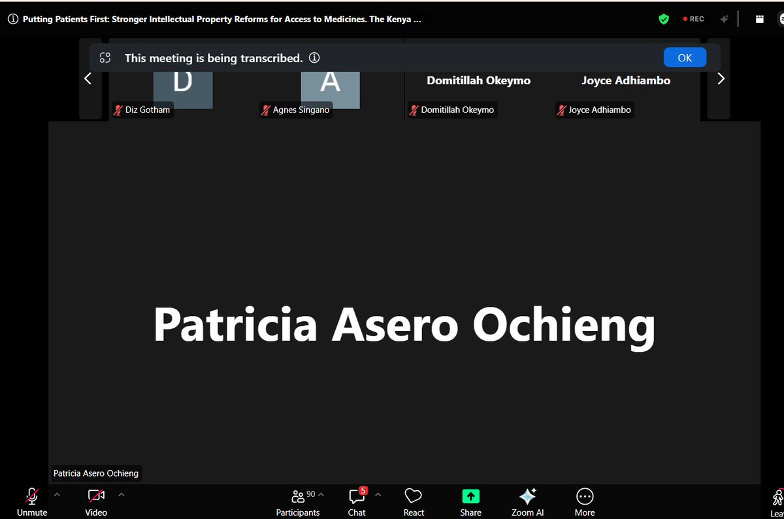
Task: Select Agnes Singano's video thumbnail
Action: pyautogui.click(x=331, y=80)
